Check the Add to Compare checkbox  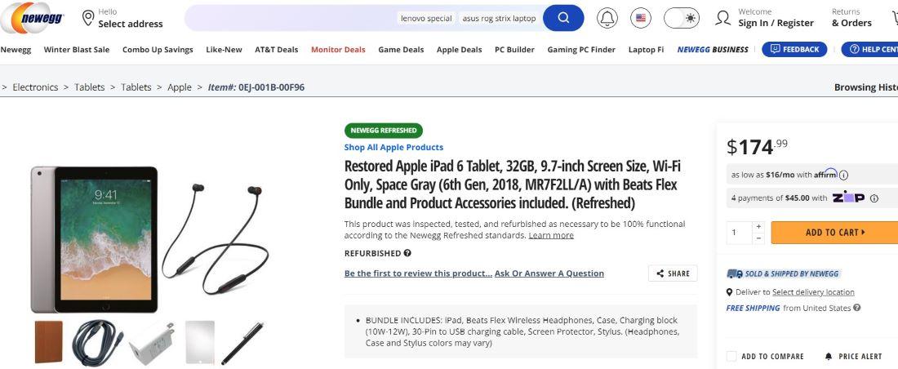pyautogui.click(x=731, y=356)
